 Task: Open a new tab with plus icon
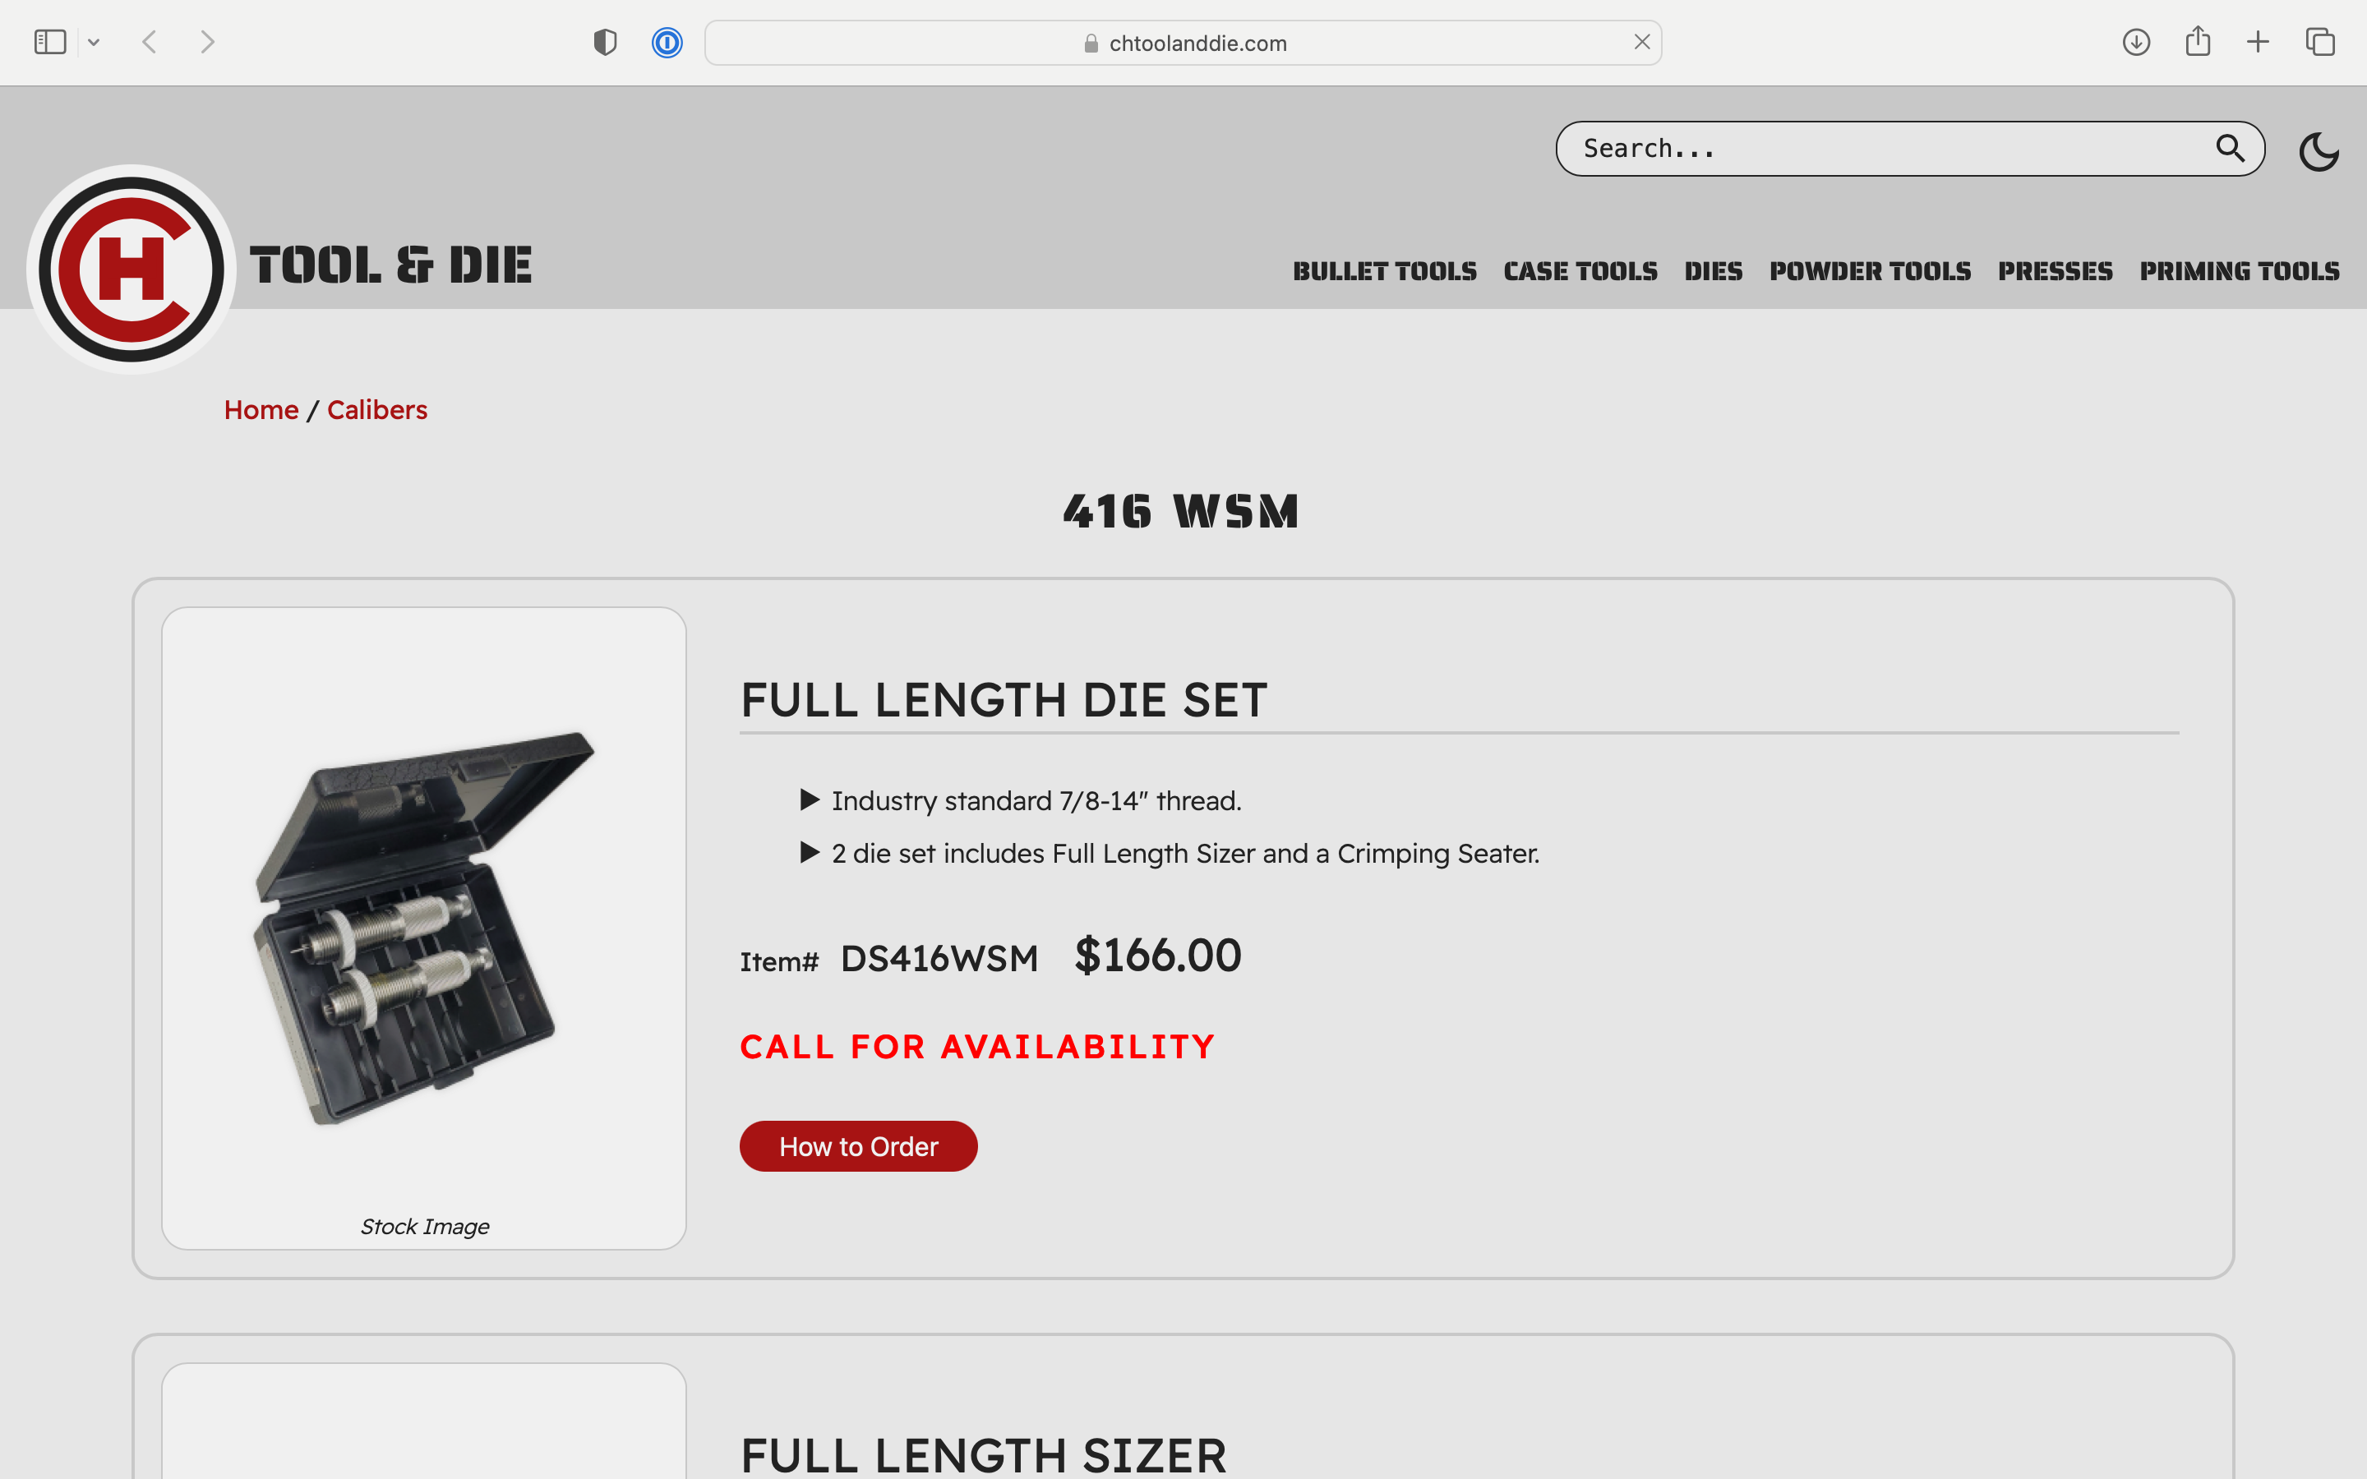point(2258,42)
